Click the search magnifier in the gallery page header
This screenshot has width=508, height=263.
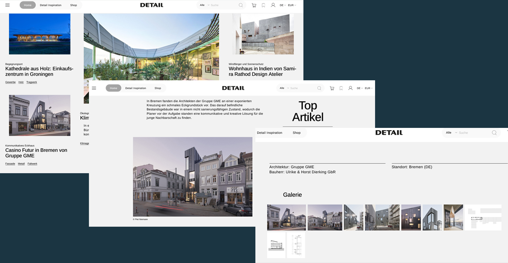pyautogui.click(x=494, y=133)
